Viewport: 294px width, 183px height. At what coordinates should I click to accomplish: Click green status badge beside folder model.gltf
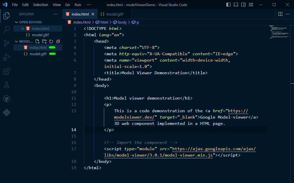tap(52, 54)
